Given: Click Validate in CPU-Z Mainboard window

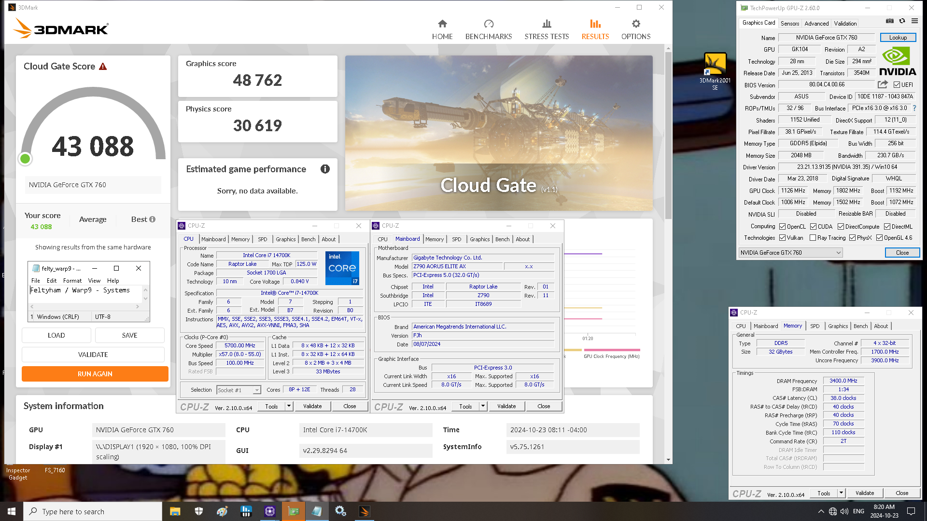Looking at the screenshot, I should click(506, 406).
